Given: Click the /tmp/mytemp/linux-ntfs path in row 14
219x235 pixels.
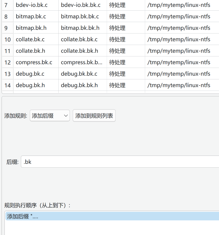Looking at the screenshot, I should (182, 85).
